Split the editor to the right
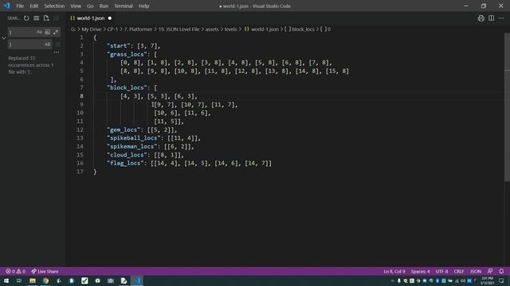510x286 pixels. point(491,18)
